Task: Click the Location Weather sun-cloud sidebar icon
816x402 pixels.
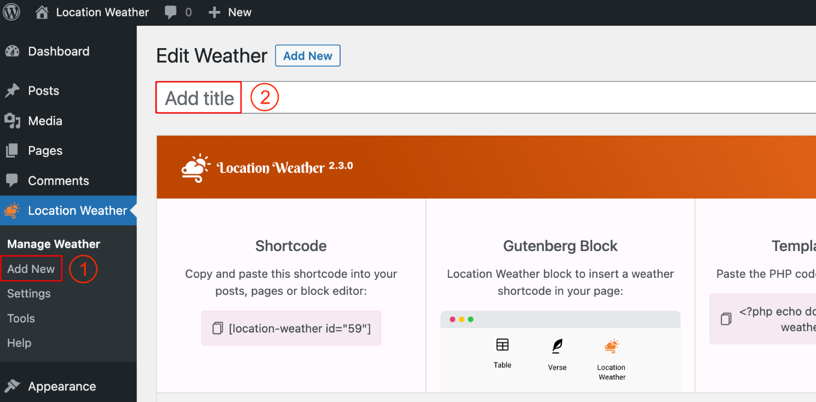Action: coord(12,211)
